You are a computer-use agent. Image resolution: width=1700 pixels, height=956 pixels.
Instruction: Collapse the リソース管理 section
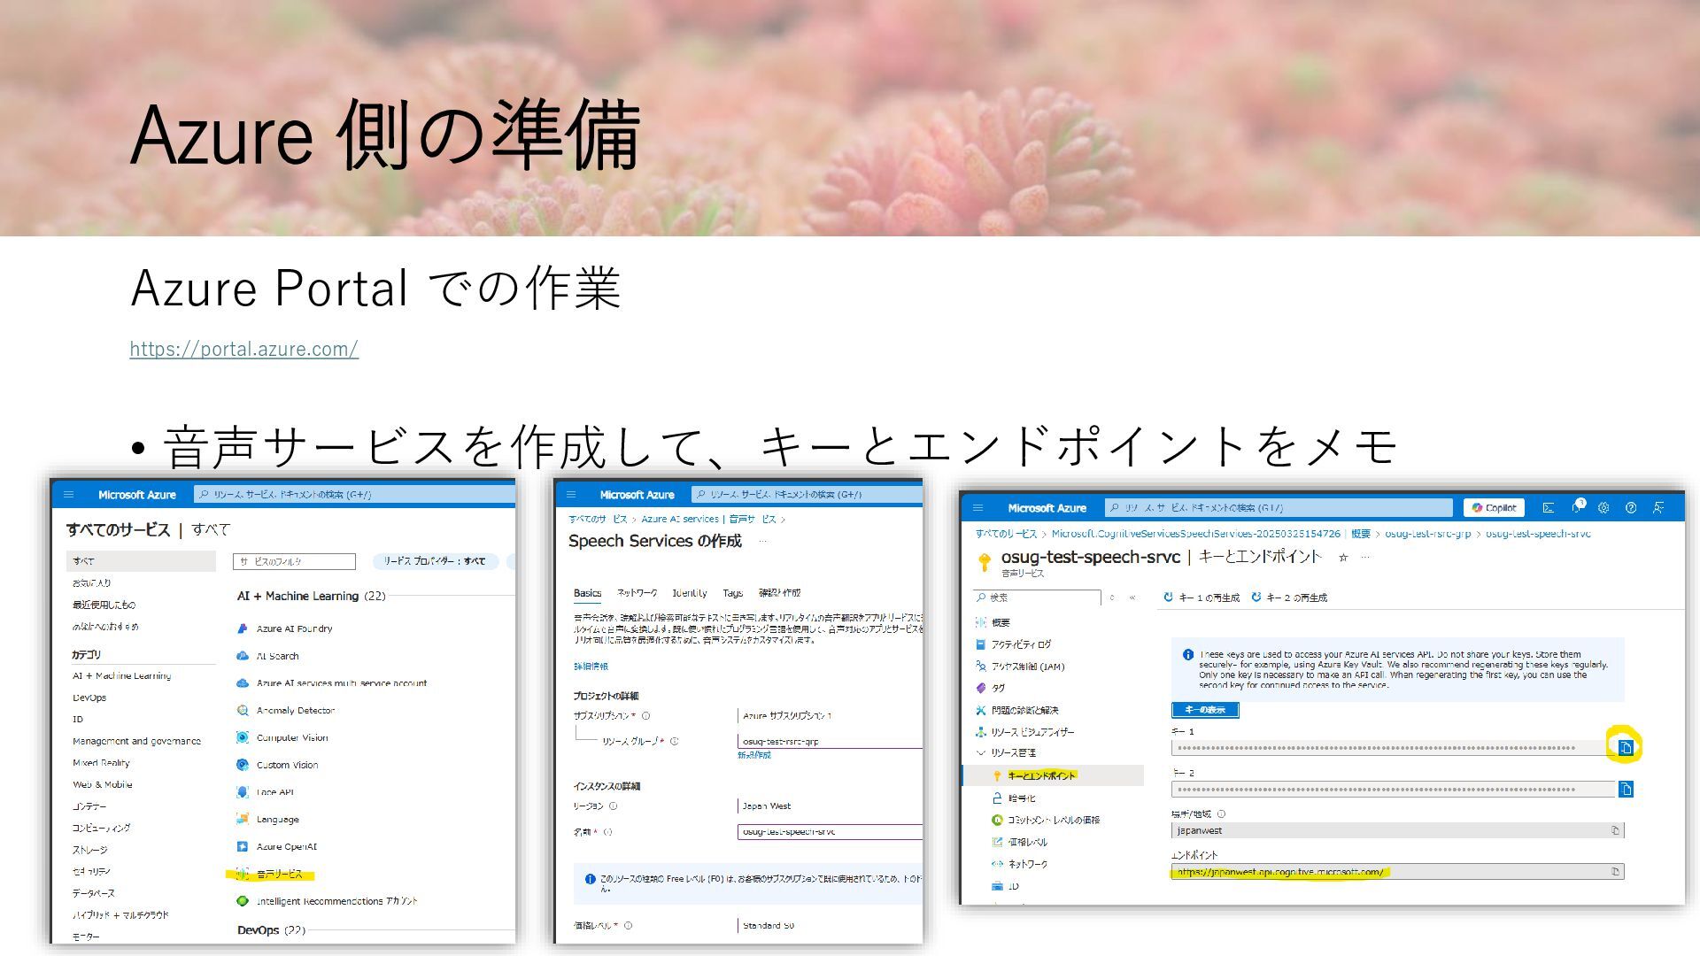pyautogui.click(x=980, y=753)
